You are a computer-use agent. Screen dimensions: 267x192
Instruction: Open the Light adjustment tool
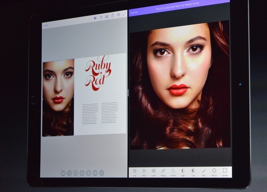[183, 172]
